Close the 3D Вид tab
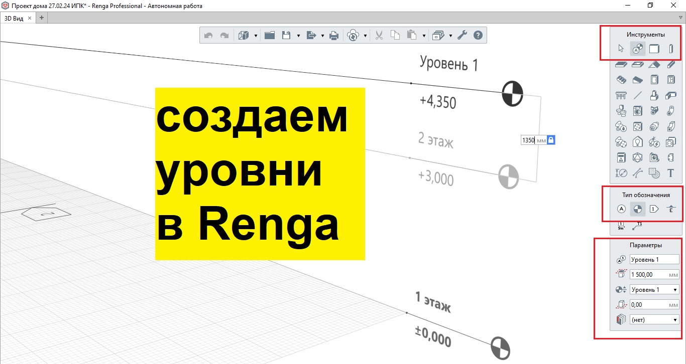 point(30,18)
